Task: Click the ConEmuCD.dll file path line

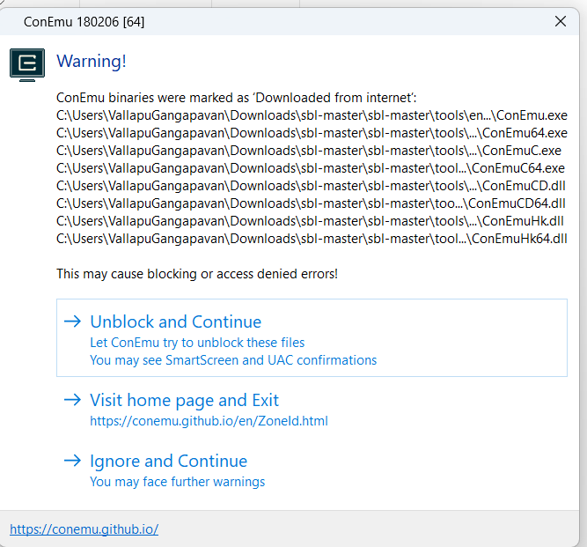Action: [x=311, y=186]
